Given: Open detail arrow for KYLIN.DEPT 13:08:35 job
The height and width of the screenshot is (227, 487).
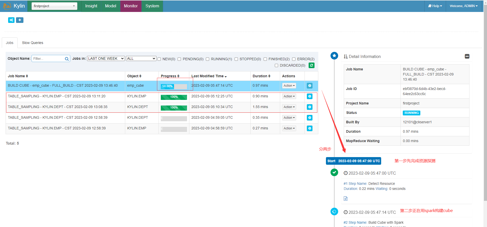Looking at the screenshot, I should 310,107.
